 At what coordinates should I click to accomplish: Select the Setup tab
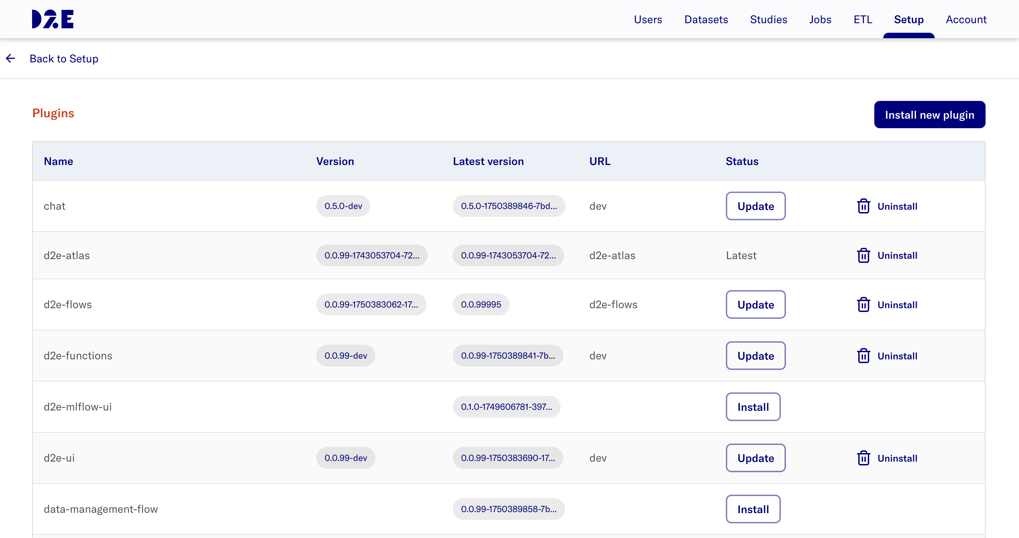(x=909, y=19)
